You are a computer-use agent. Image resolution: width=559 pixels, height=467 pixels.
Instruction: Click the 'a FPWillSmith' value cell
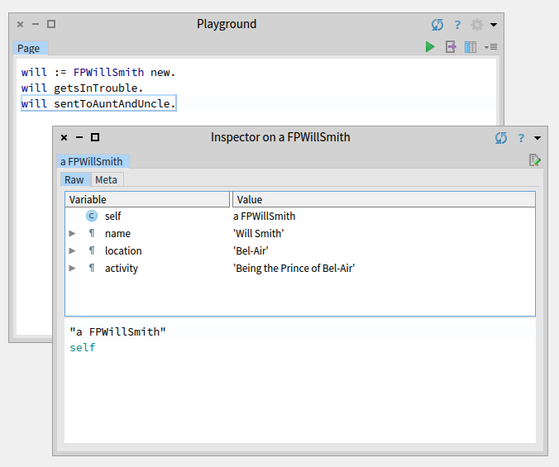[264, 217]
